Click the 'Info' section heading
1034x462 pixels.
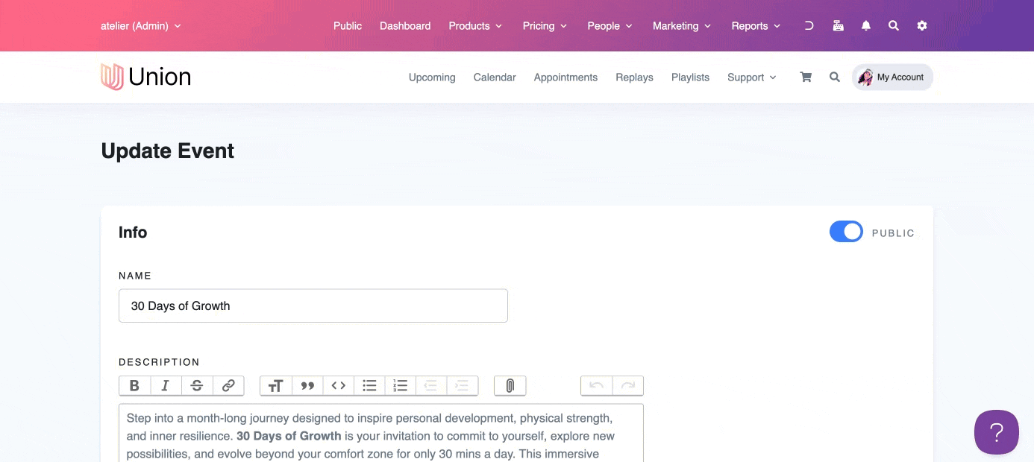[133, 232]
